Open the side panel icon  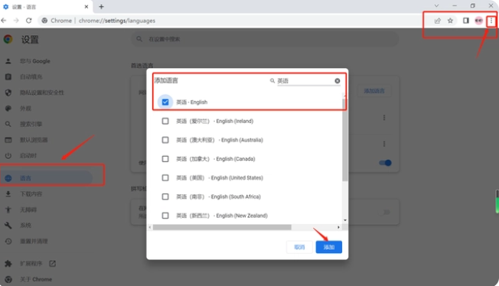(466, 21)
